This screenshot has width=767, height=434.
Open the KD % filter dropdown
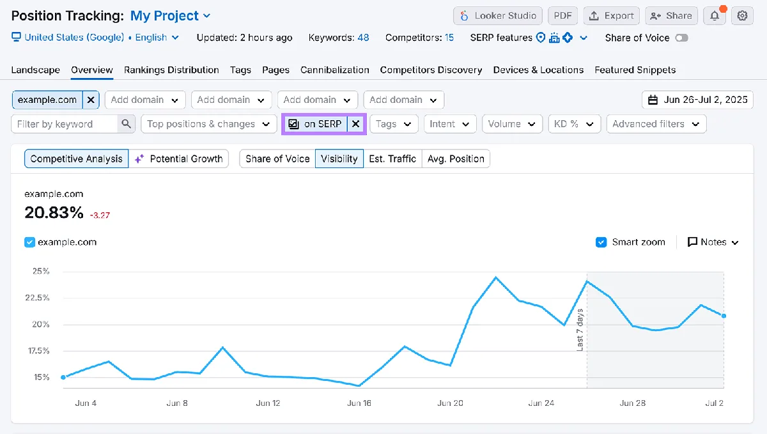click(x=574, y=124)
